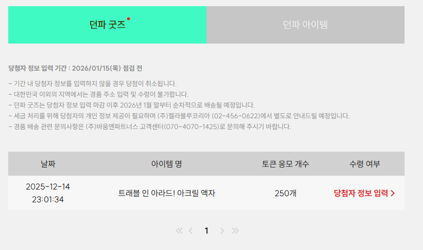The width and height of the screenshot is (423, 250).
Task: Switch to the 던파 굿즈 tab
Action: (107, 25)
